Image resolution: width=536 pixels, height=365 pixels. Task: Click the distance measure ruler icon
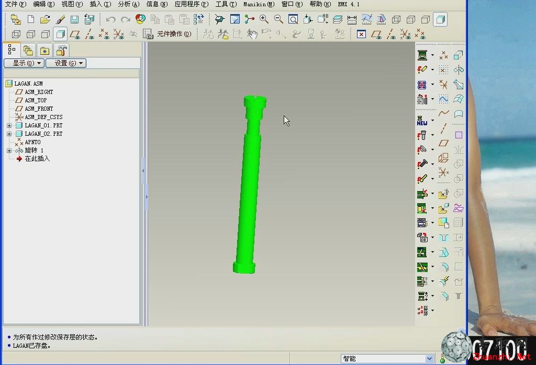pyautogui.click(x=352, y=19)
